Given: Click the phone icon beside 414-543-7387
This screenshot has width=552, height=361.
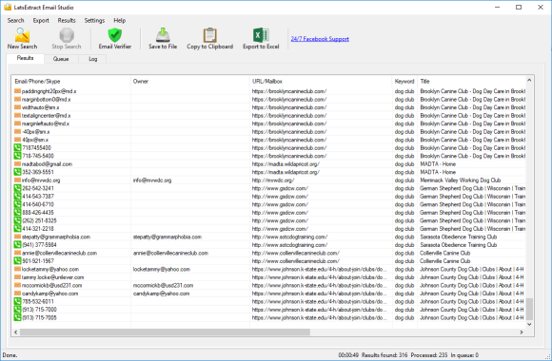Looking at the screenshot, I should 17,196.
